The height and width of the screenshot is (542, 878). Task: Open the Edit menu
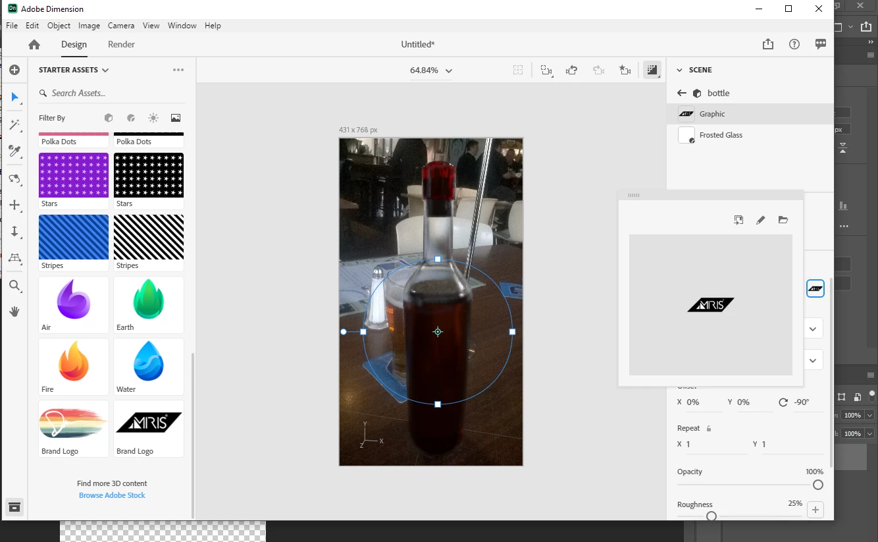pos(32,26)
